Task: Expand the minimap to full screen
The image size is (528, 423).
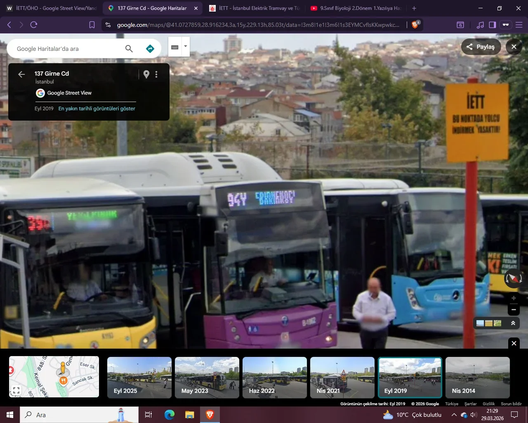Action: pyautogui.click(x=16, y=390)
